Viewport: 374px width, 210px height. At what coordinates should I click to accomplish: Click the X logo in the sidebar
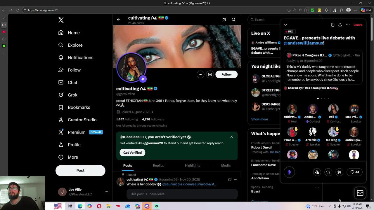tap(61, 20)
